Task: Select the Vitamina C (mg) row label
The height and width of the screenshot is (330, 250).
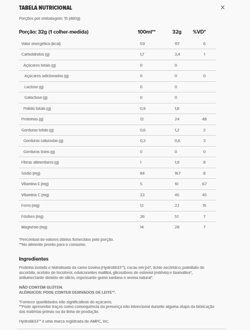Action: [35, 195]
